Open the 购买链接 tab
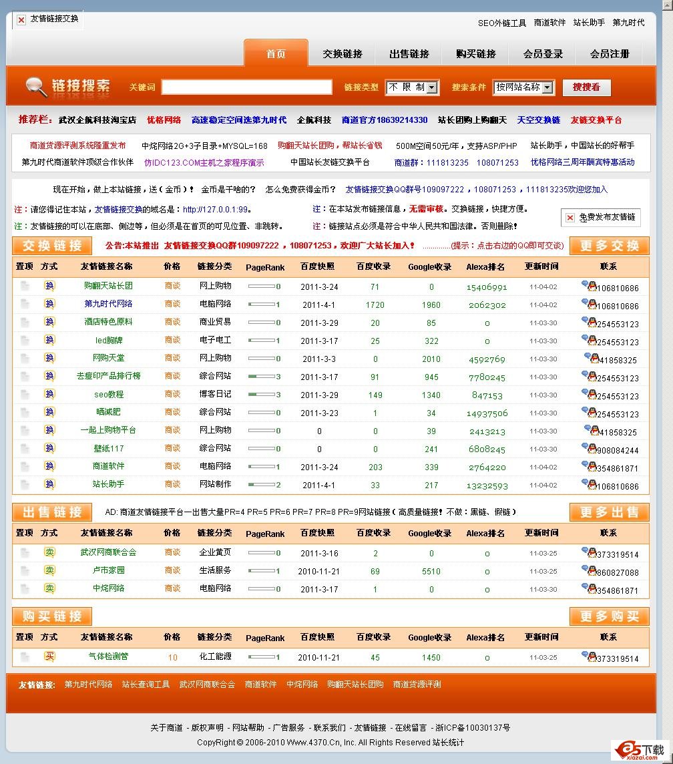The height and width of the screenshot is (764, 673). 476,53
